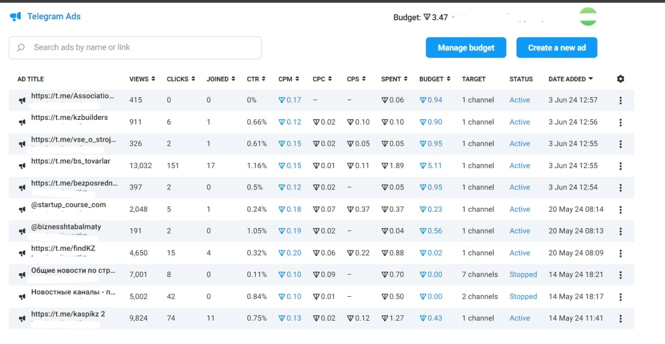Sort table by CPS column
The width and height of the screenshot is (665, 344).
(356, 79)
